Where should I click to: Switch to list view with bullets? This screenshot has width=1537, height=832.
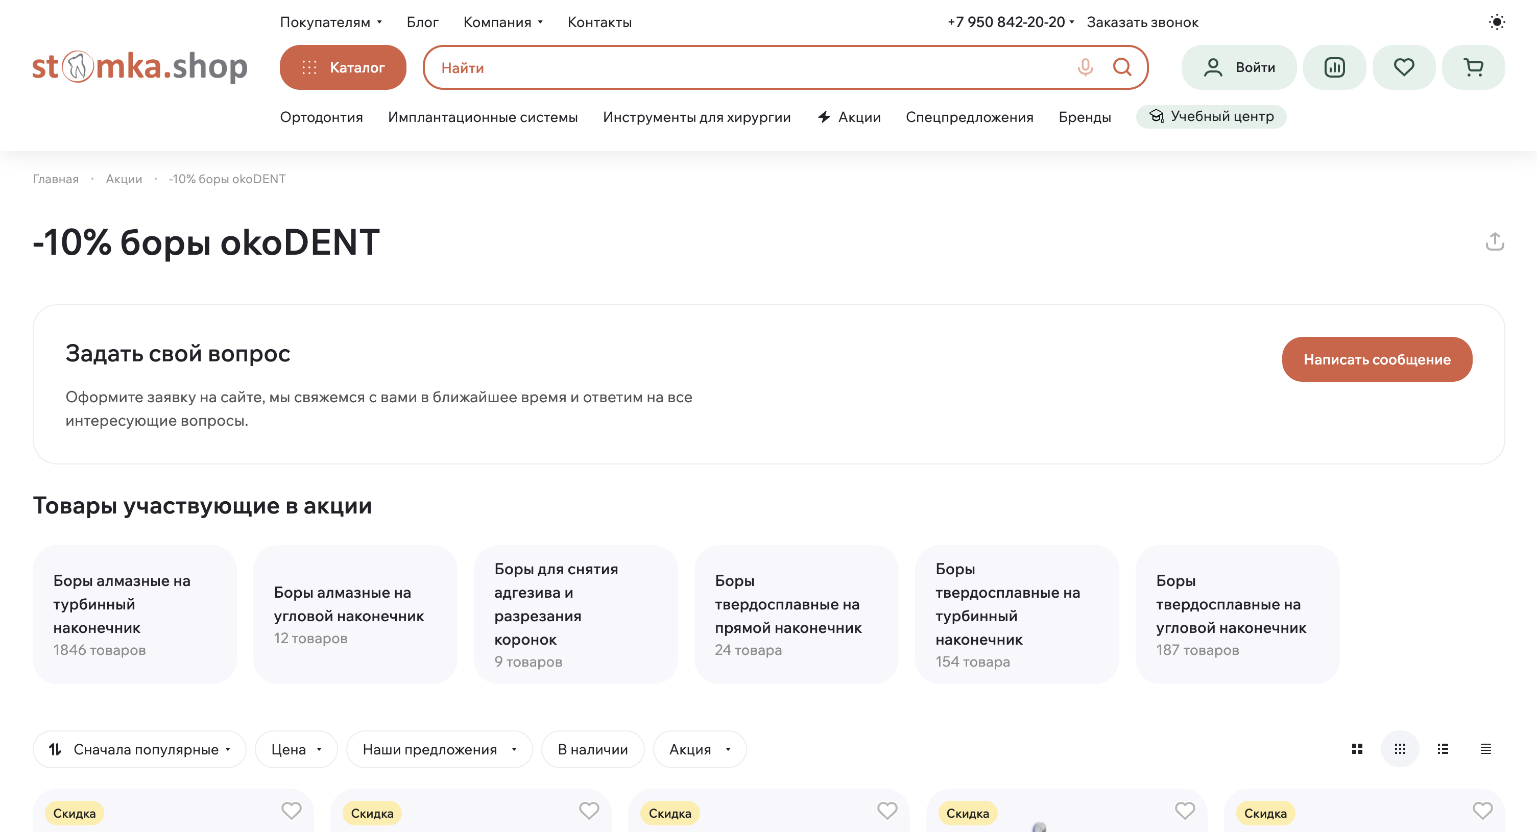coord(1443,748)
